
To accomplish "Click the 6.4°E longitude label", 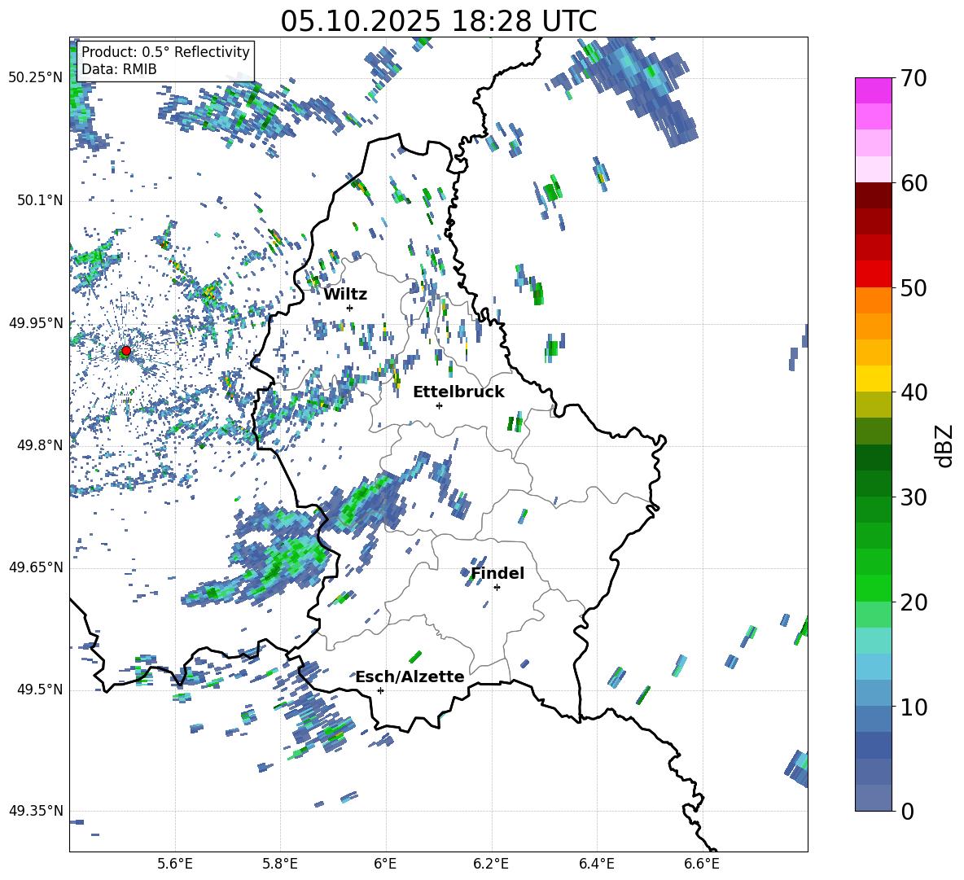I will (x=596, y=864).
